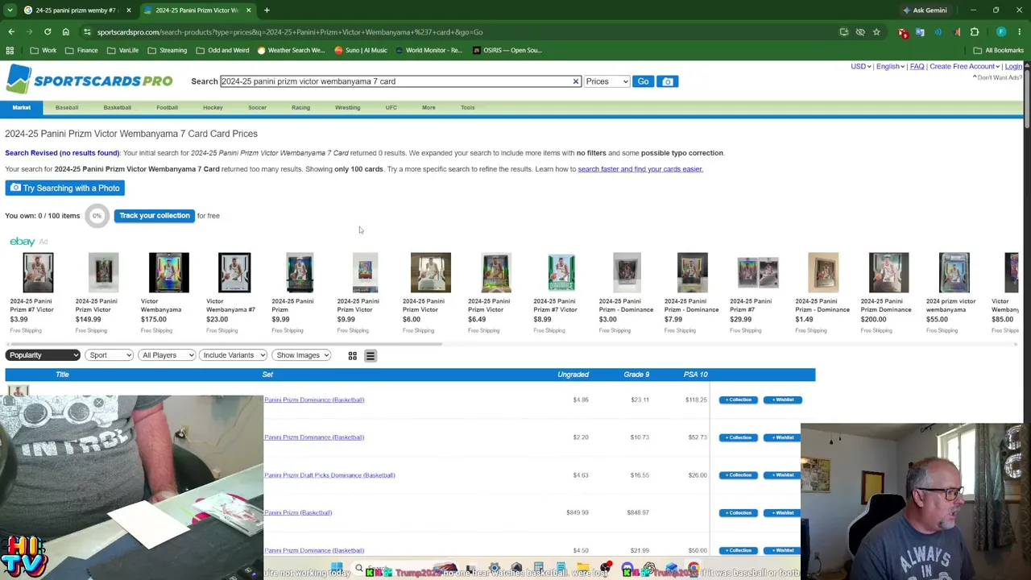This screenshot has height=580, width=1031.
Task: Open the Streaming bookmark folder
Action: tap(167, 50)
